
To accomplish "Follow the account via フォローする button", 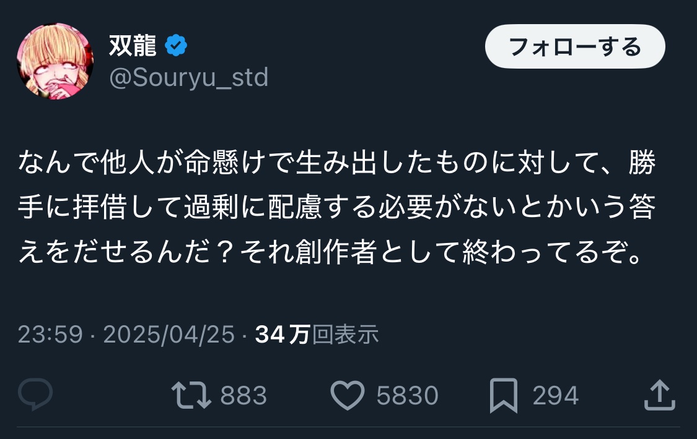I will (x=574, y=46).
